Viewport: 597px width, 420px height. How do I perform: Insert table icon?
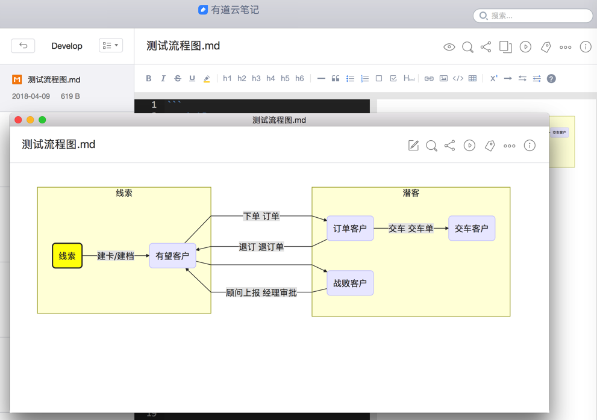[x=472, y=78]
